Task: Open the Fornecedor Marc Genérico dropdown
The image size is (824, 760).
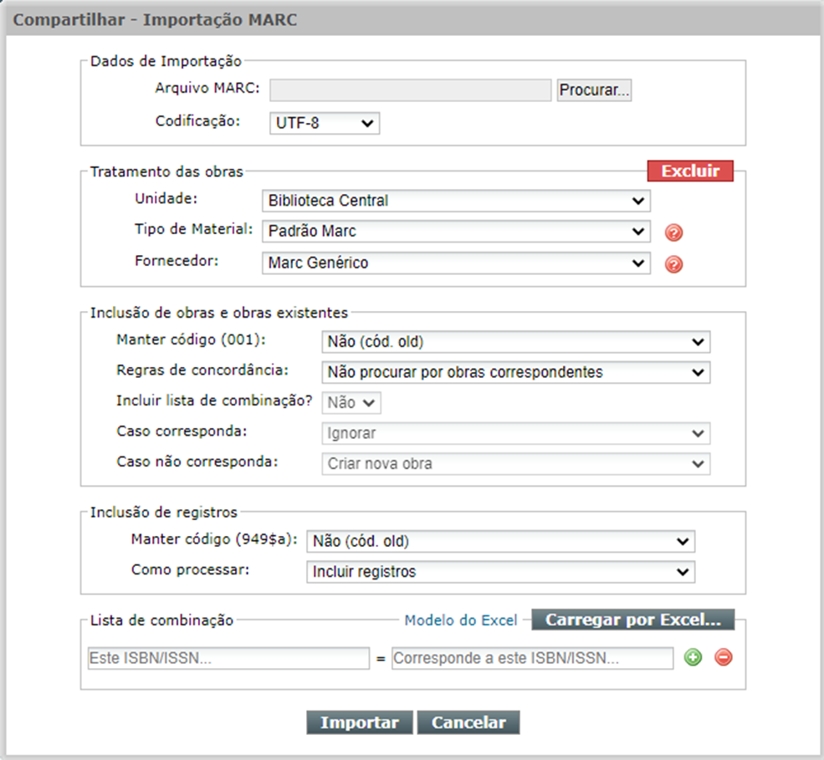Action: point(456,263)
